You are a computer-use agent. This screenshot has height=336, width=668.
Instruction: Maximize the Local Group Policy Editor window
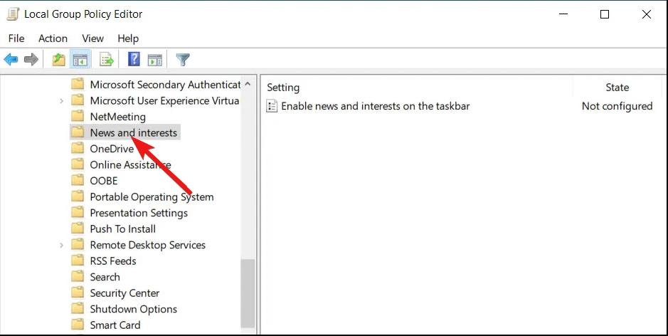(605, 14)
